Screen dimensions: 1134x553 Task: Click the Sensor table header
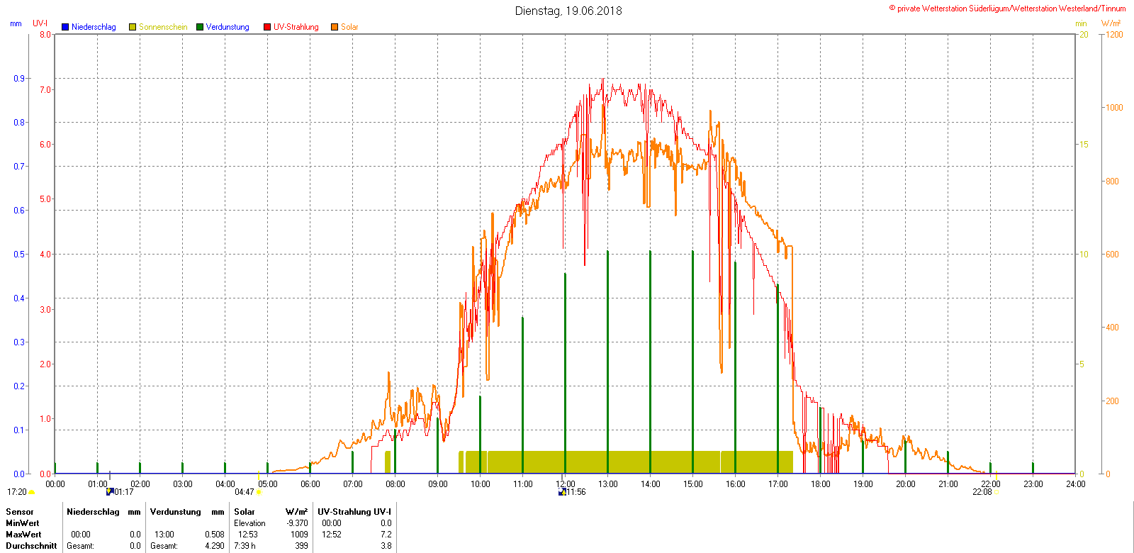pos(20,512)
